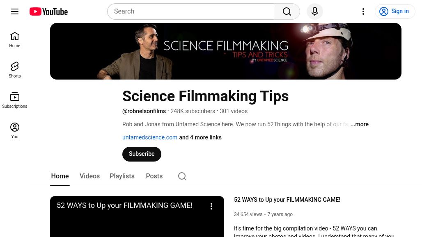Open channel tab search icon
The width and height of the screenshot is (422, 237).
pos(182,176)
